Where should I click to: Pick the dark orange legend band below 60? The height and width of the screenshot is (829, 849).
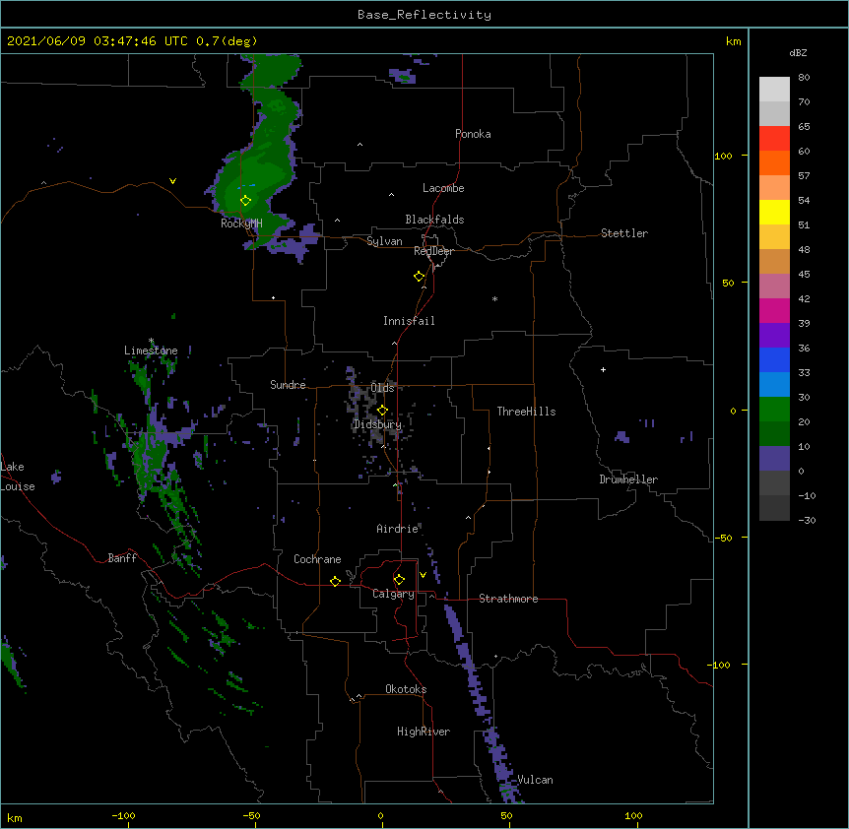pos(774,162)
